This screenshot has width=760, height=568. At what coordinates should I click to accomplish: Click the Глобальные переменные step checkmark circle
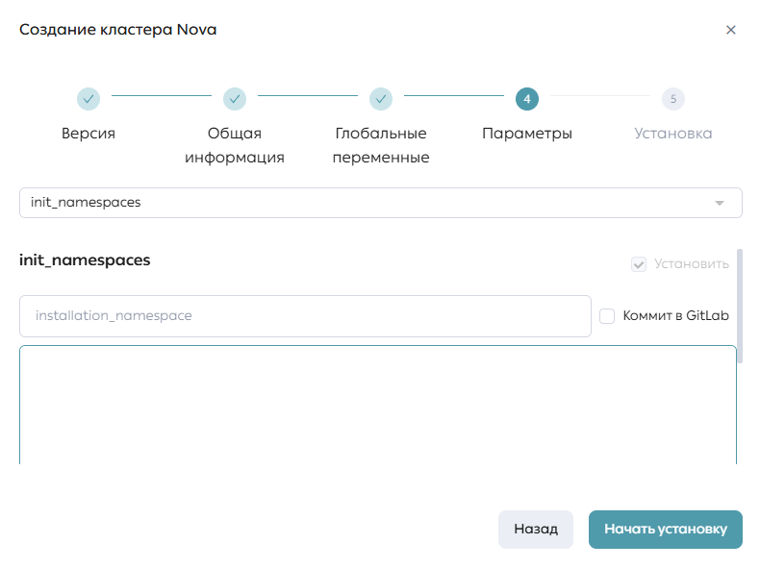point(381,99)
